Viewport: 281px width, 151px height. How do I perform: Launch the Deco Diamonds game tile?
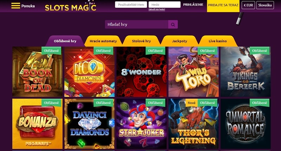tap(90, 72)
